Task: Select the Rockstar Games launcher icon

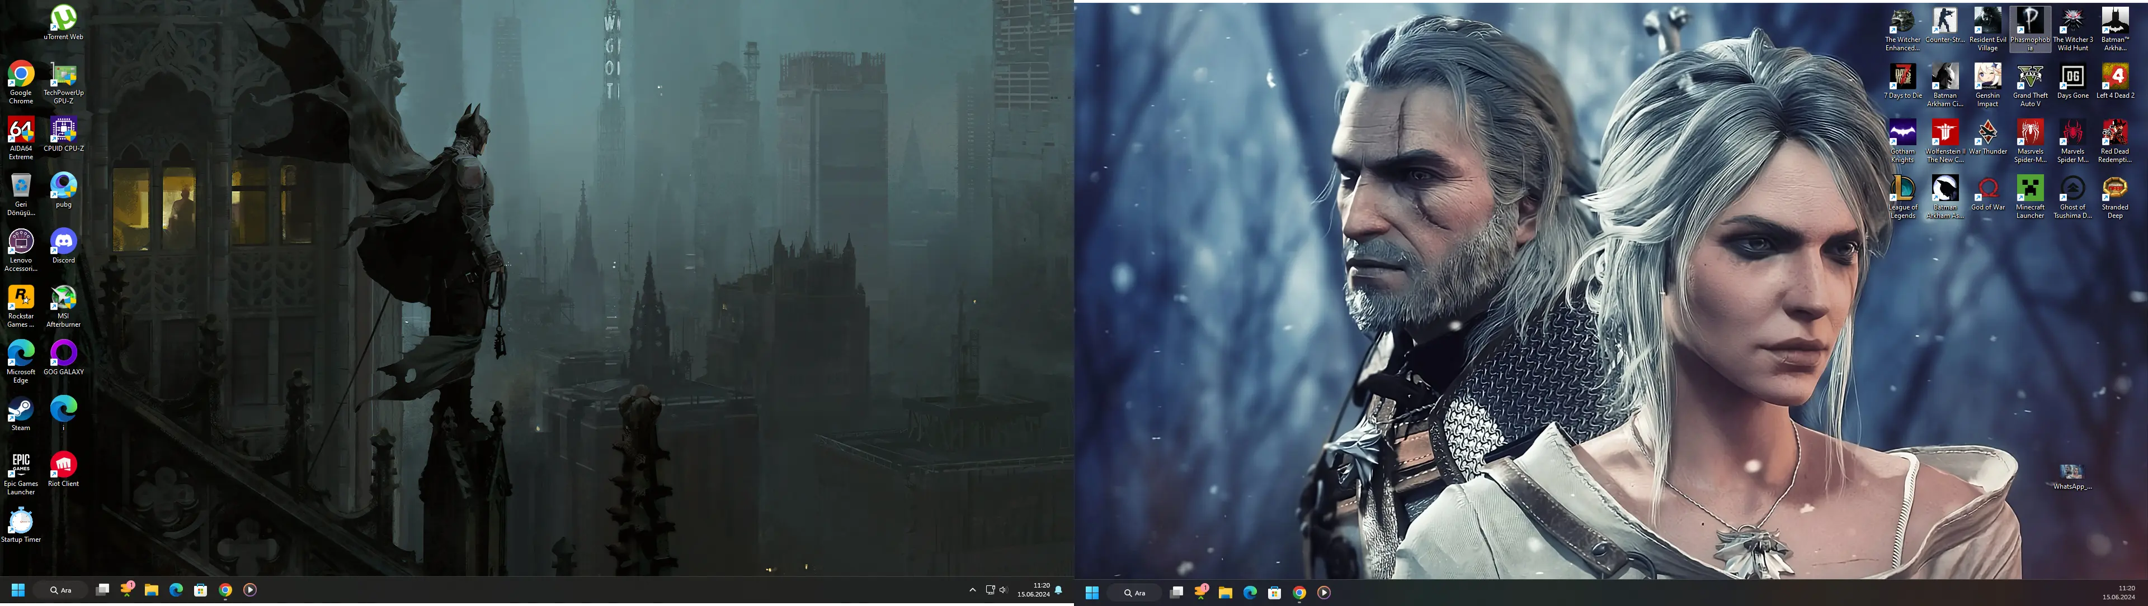Action: tap(21, 306)
